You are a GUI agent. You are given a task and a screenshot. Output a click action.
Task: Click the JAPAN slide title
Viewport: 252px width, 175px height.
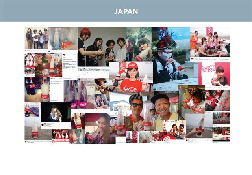(126, 11)
